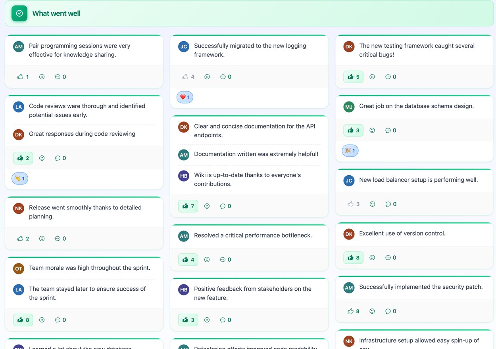Add emoji reaction to pair programming card

[x=42, y=77]
